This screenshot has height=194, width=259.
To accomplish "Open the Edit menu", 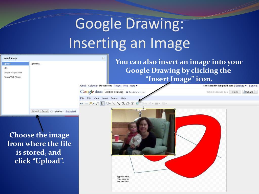I will coord(89,98).
